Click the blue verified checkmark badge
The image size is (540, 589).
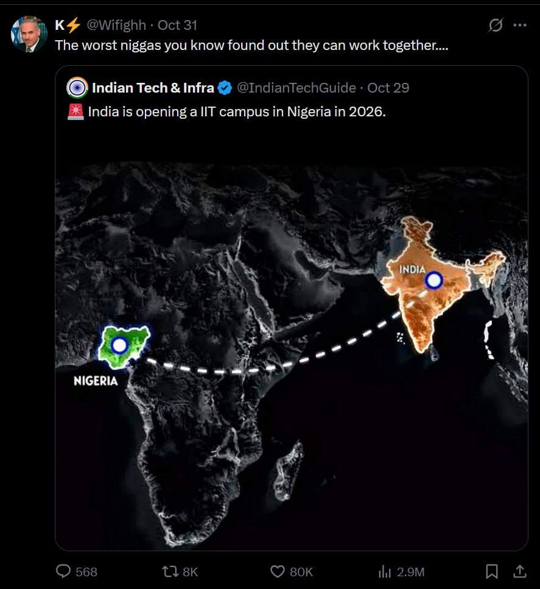225,88
